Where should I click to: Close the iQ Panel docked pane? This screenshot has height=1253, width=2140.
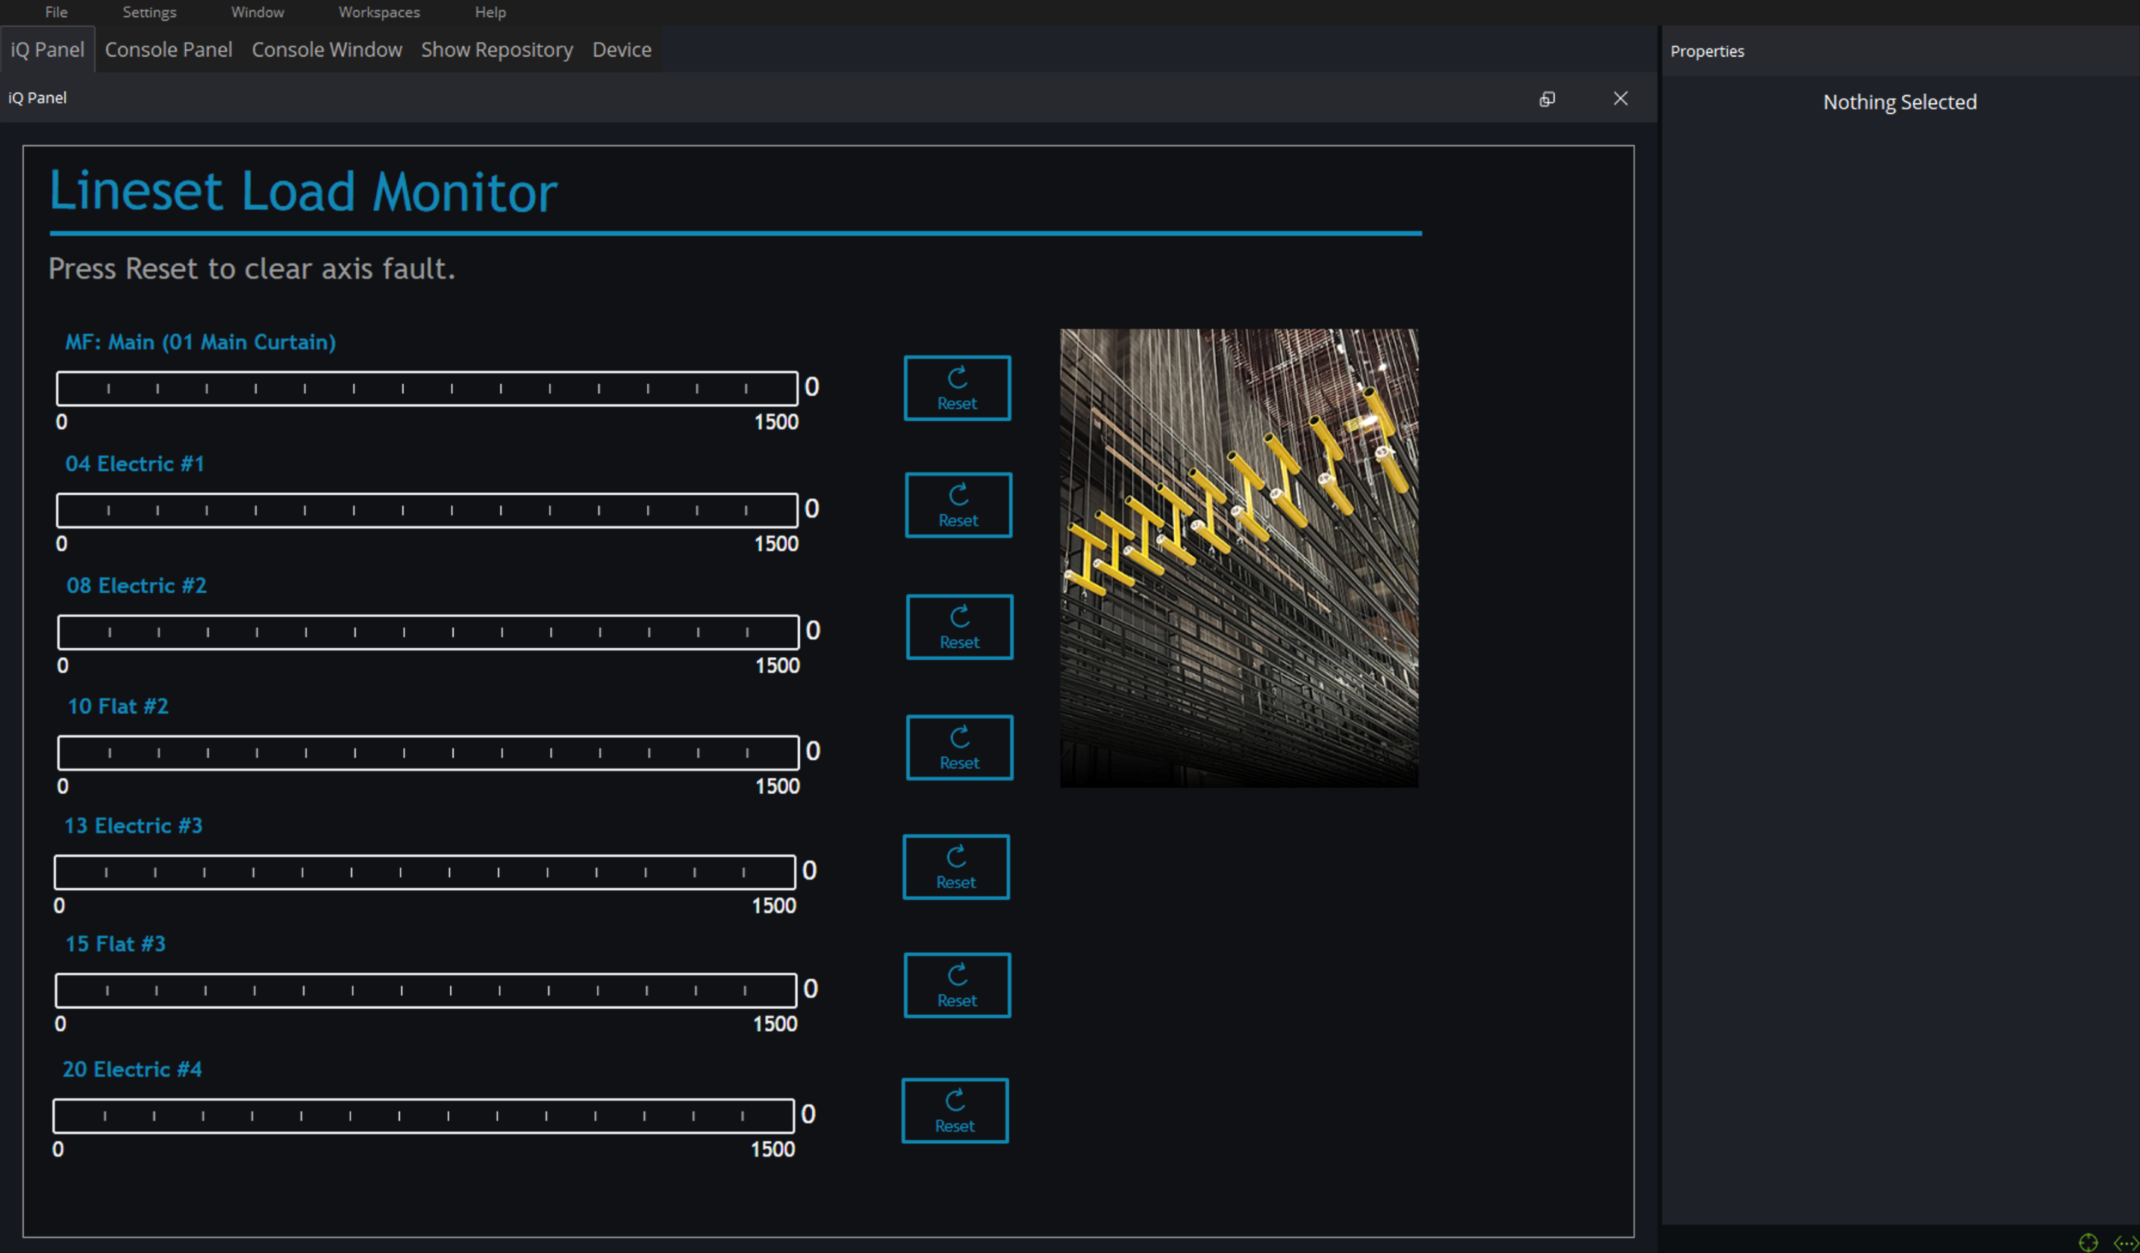[1620, 99]
